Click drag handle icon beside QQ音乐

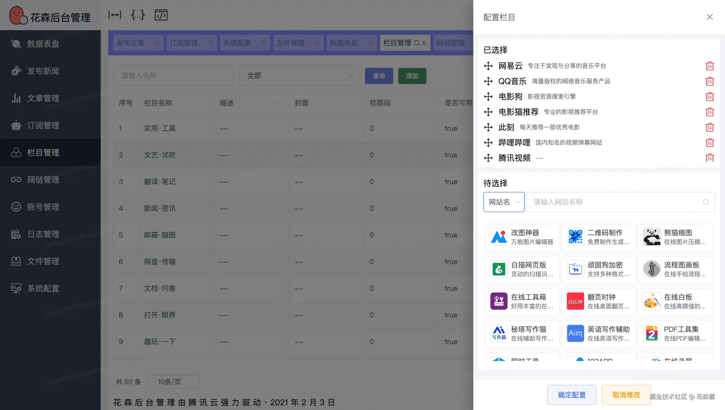coord(488,81)
